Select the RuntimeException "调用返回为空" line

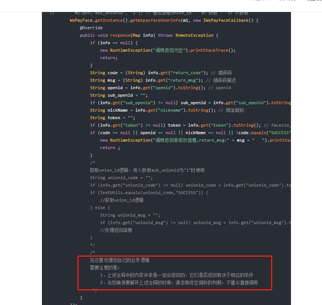point(168,50)
